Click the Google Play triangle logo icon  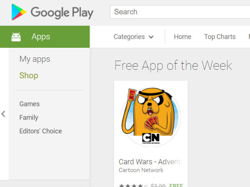coord(19,12)
